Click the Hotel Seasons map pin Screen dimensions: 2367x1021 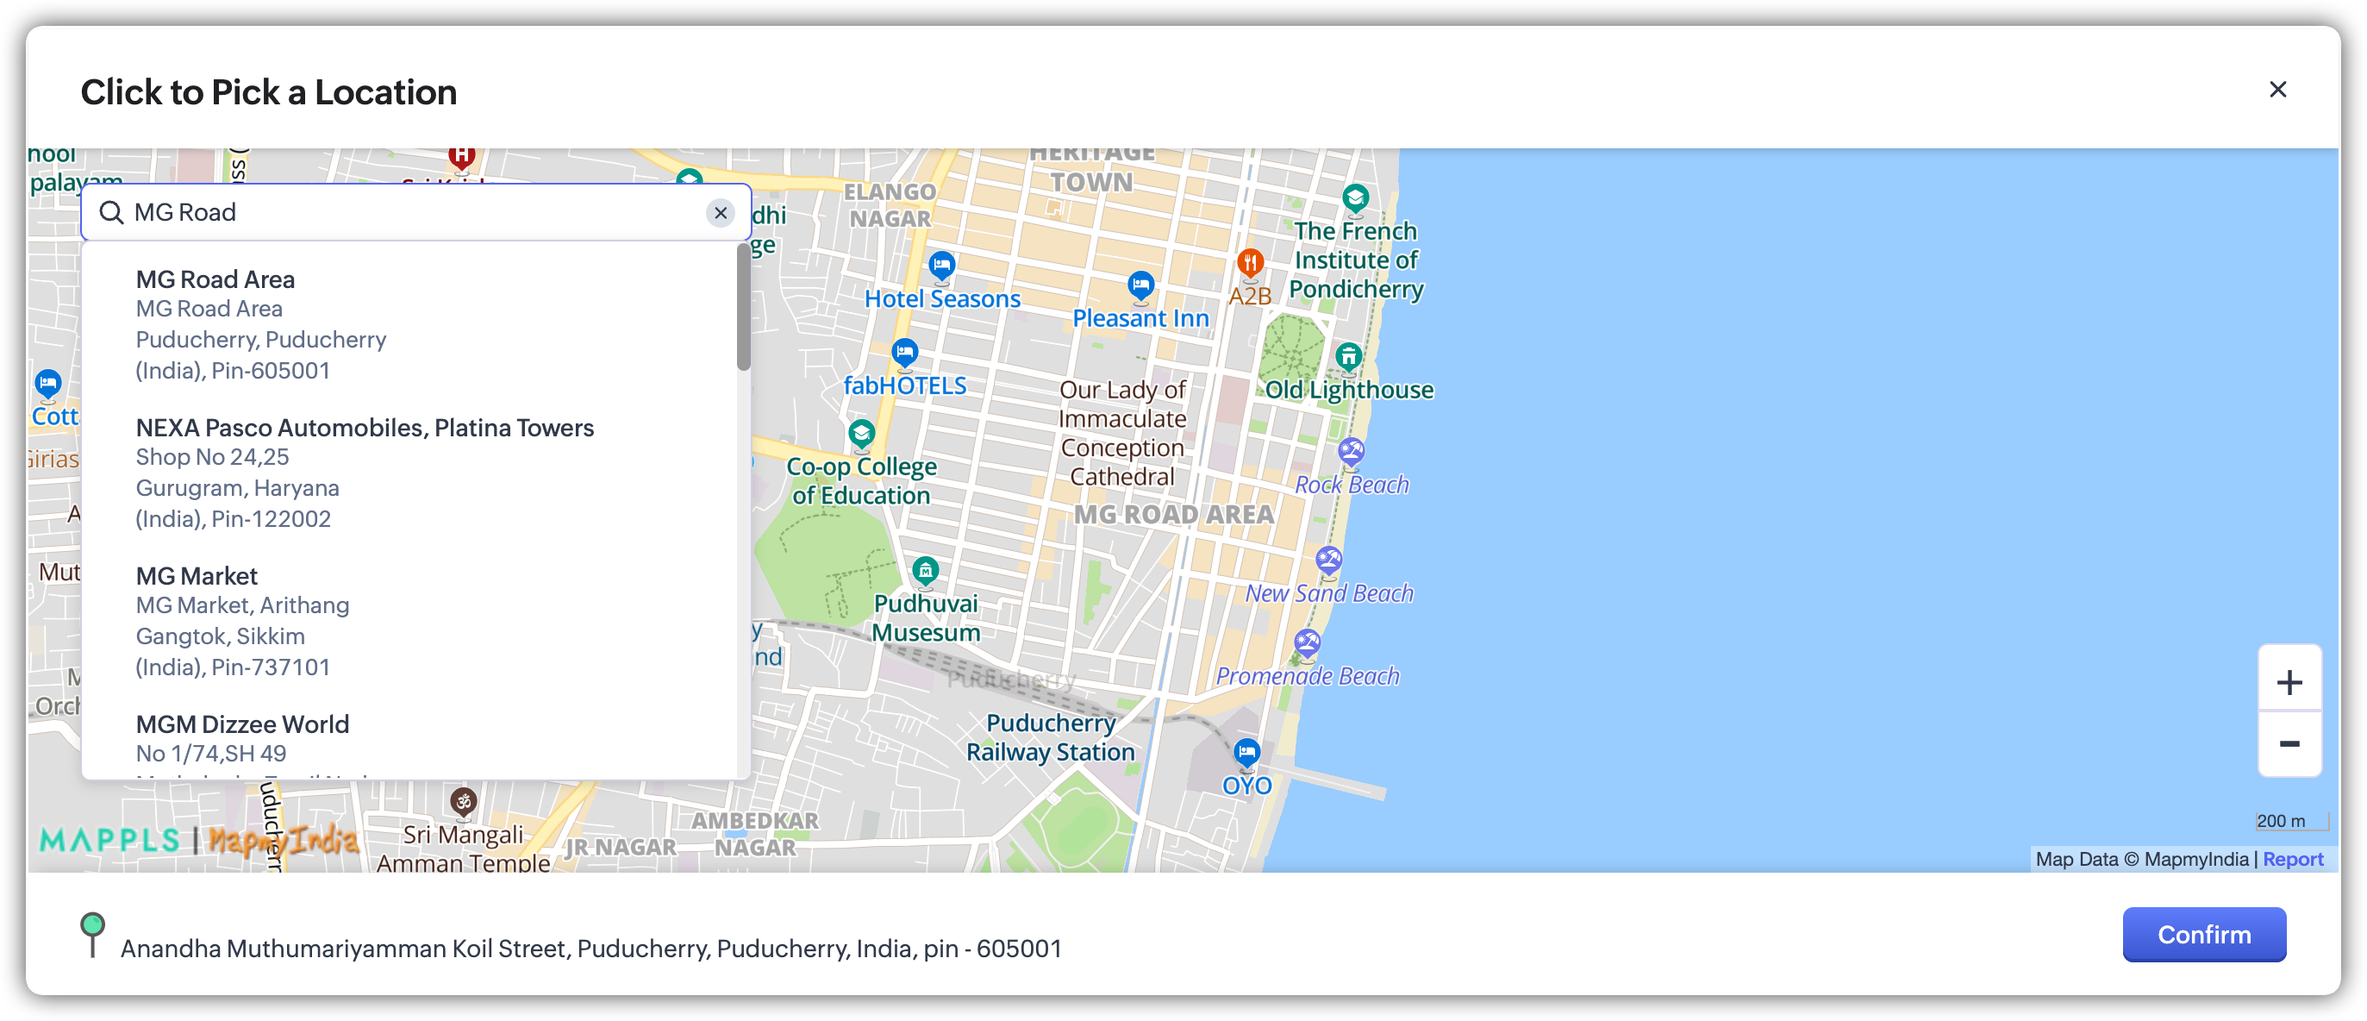[941, 266]
